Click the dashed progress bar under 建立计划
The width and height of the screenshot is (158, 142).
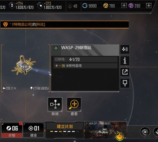click(x=65, y=131)
